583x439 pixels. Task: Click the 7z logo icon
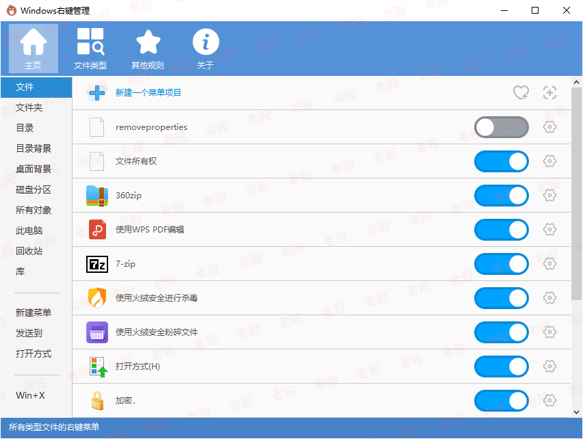97,264
